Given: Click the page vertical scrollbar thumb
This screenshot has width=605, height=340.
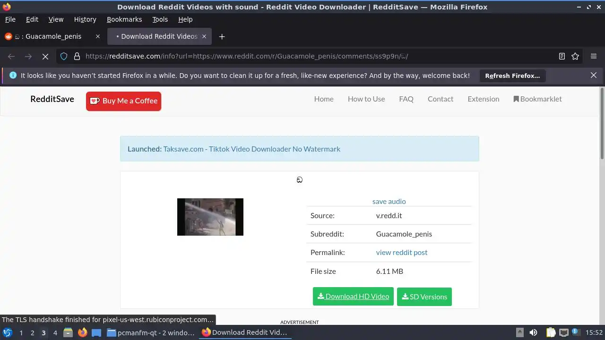Looking at the screenshot, I should click(x=602, y=124).
